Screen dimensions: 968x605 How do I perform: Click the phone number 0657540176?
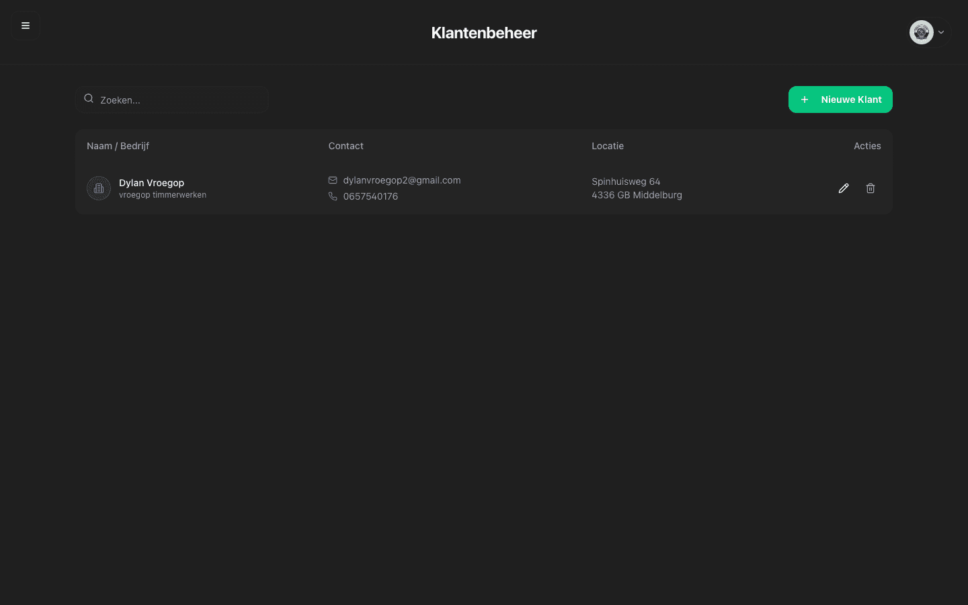click(x=370, y=196)
